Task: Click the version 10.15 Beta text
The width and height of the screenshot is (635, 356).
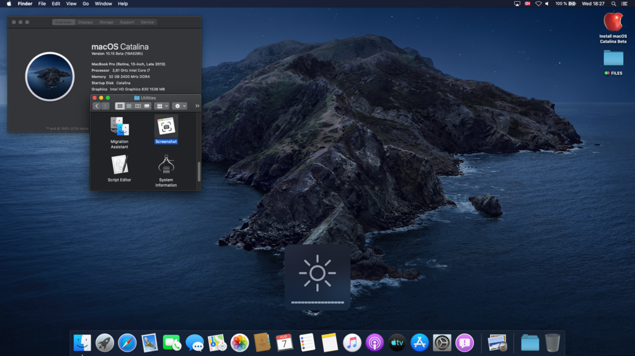Action: (x=117, y=53)
